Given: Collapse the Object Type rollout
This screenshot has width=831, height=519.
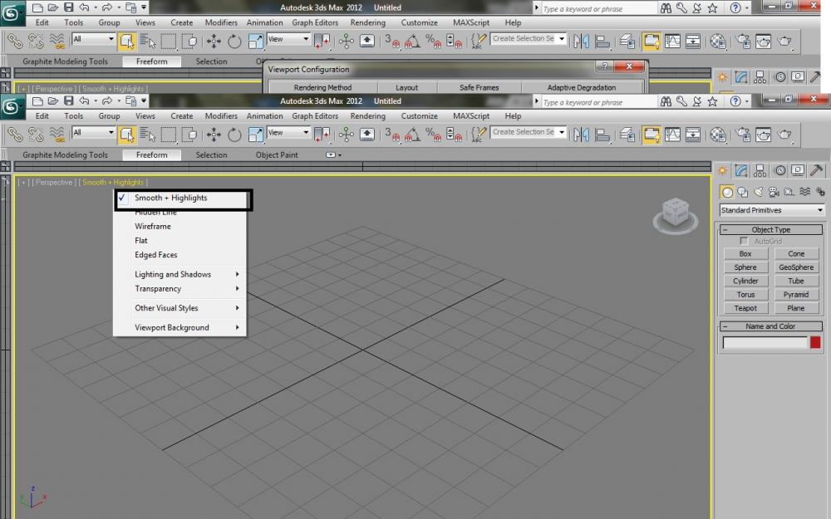Looking at the screenshot, I should point(770,229).
